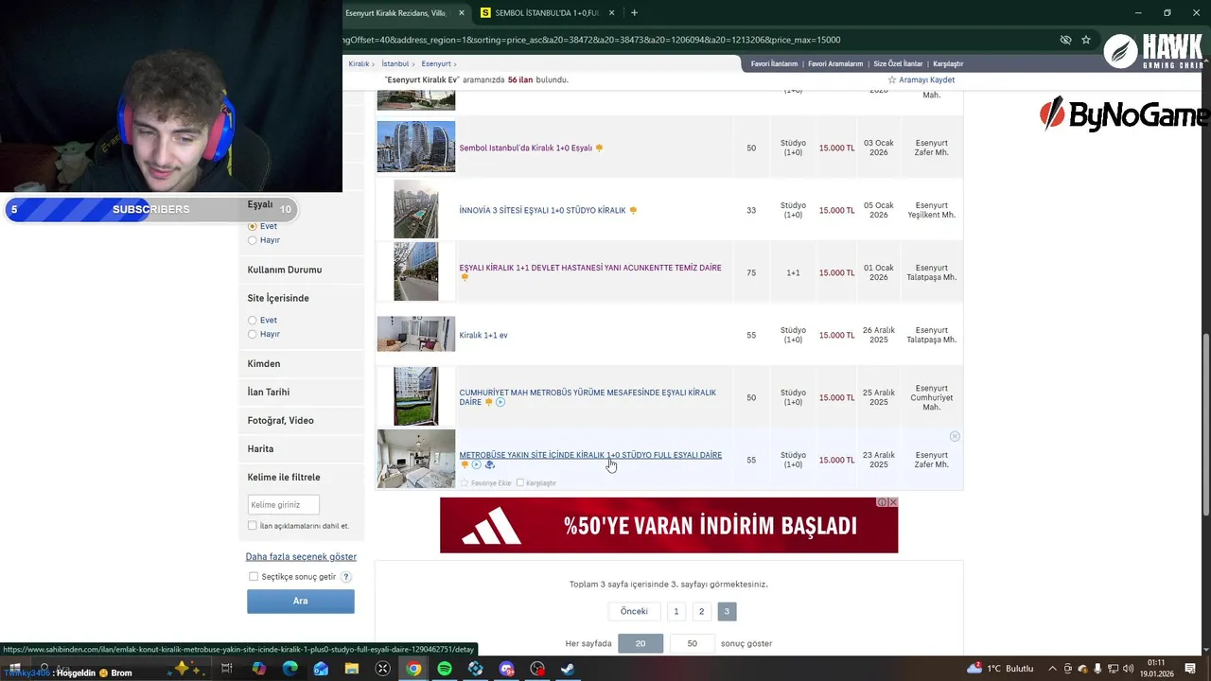Click the help icon beside Seçtikçe sonuç getir
Viewport: 1211px width, 681px height.
(346, 577)
